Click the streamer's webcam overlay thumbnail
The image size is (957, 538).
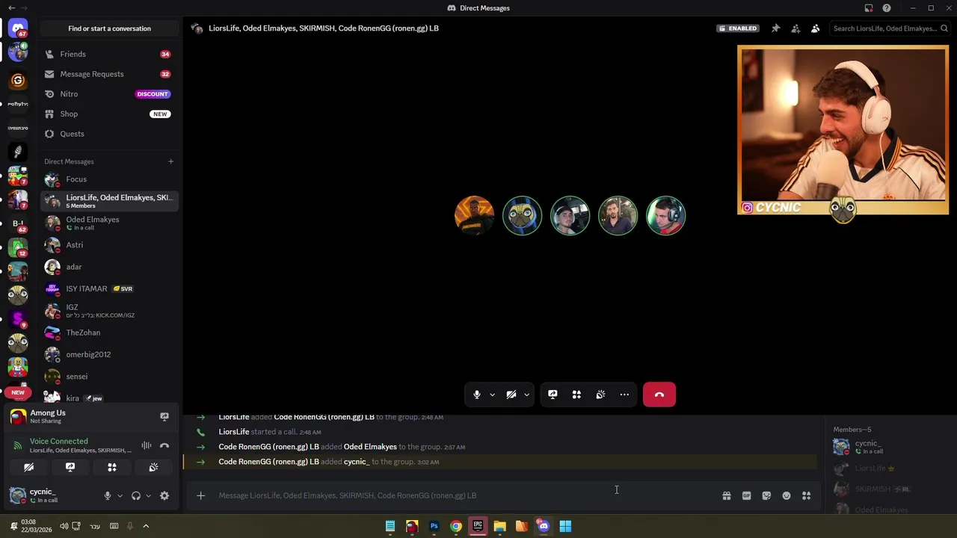pos(843,130)
